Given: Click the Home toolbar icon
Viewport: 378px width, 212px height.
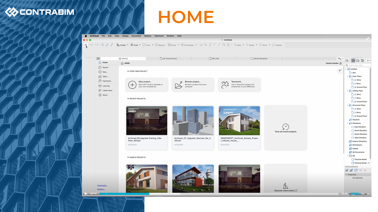Looking at the screenshot, I should pyautogui.click(x=86, y=45).
